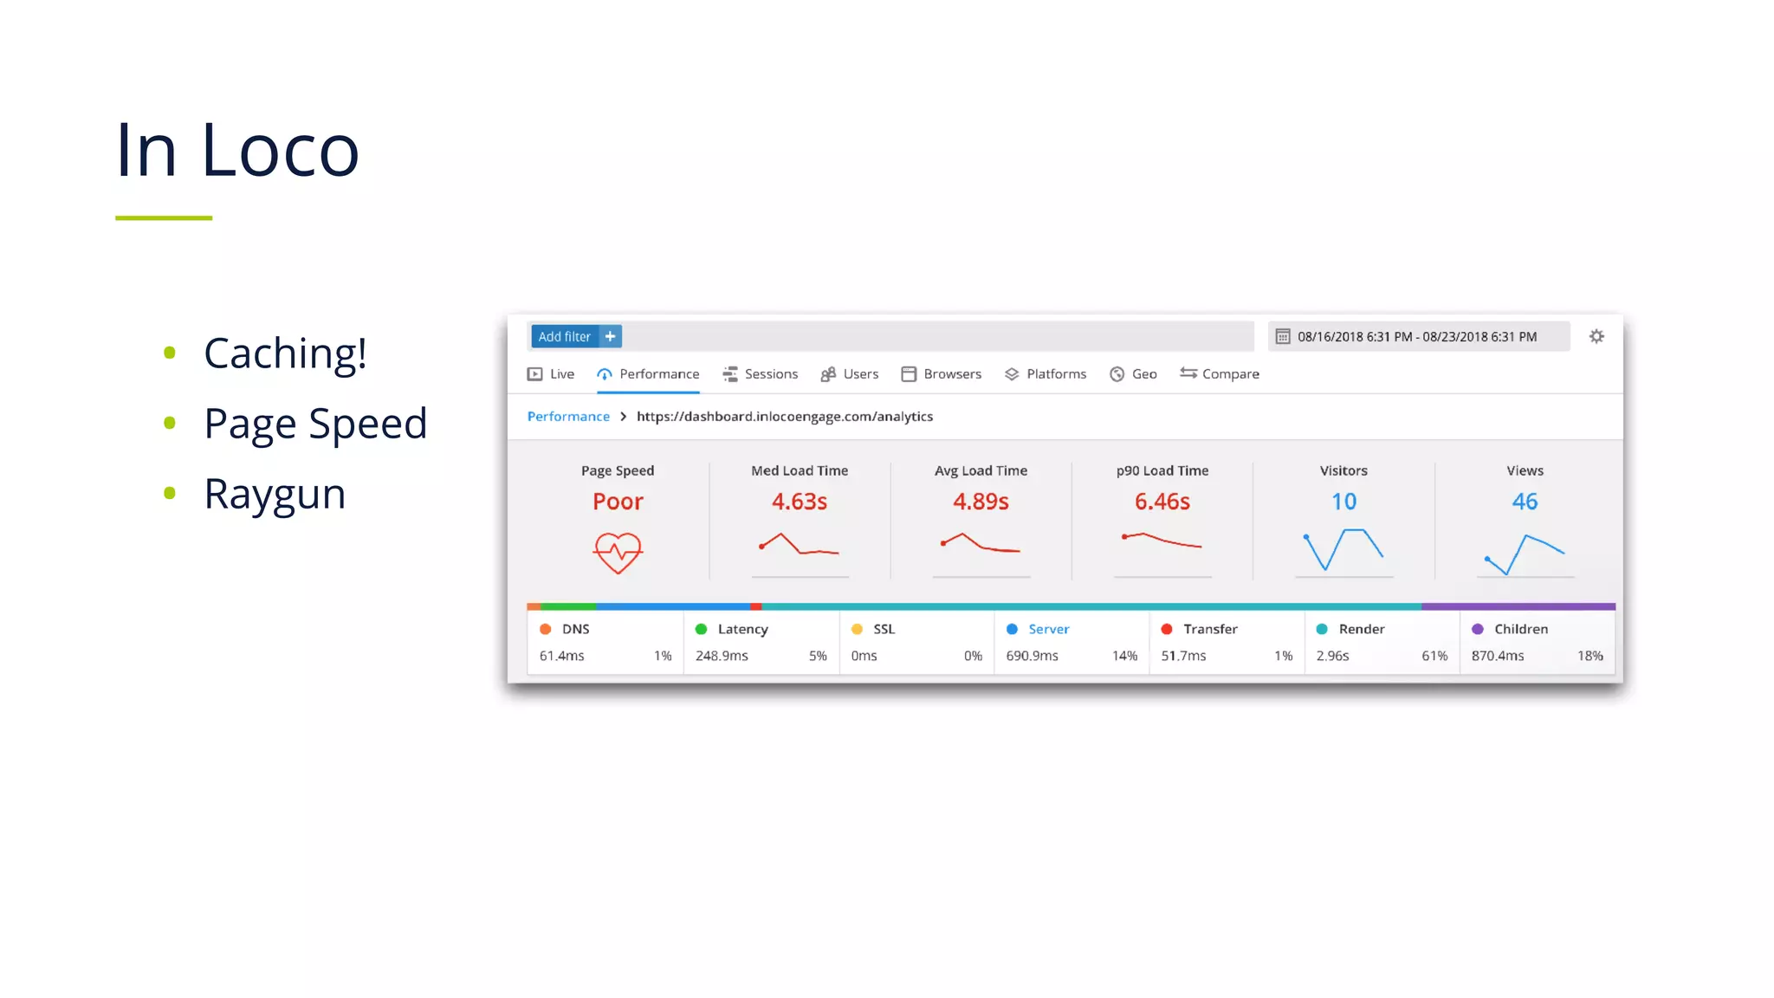This screenshot has width=1774, height=998.
Task: Open the settings gear icon
Action: pyautogui.click(x=1596, y=336)
